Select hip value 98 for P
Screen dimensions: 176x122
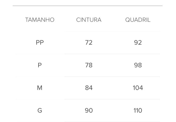(x=138, y=65)
